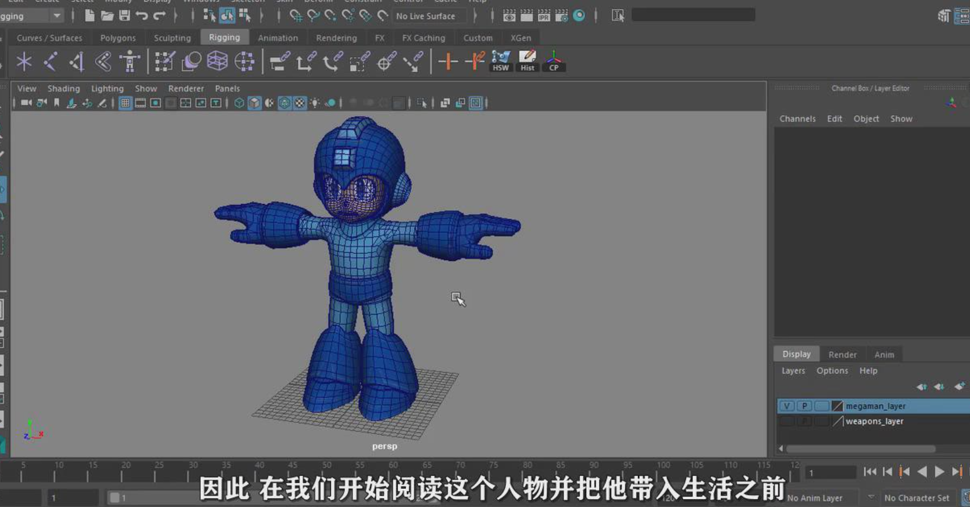This screenshot has height=507, width=970.
Task: Open the FX Caching shelf tab
Action: (x=424, y=38)
